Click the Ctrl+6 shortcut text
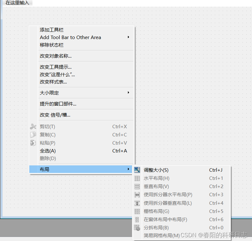 tap(216, 220)
